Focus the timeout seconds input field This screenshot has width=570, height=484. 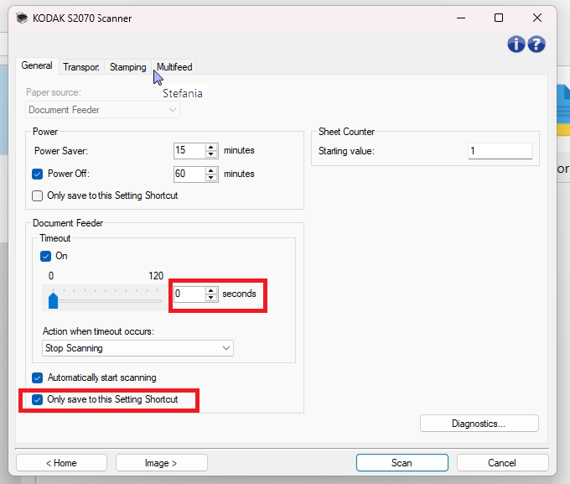[x=189, y=294]
